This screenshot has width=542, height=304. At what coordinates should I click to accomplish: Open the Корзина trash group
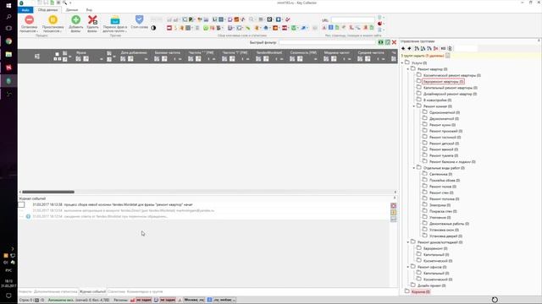pyautogui.click(x=421, y=292)
